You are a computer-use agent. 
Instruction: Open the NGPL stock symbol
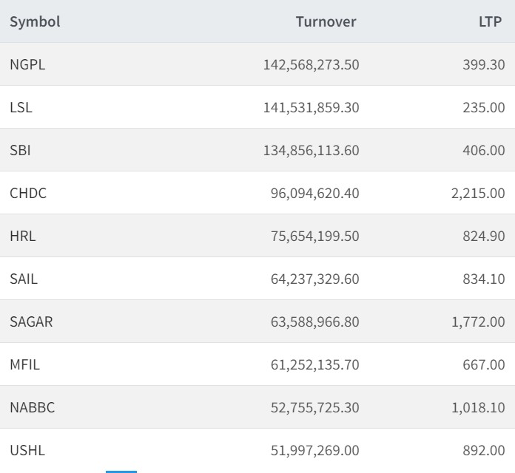(27, 64)
